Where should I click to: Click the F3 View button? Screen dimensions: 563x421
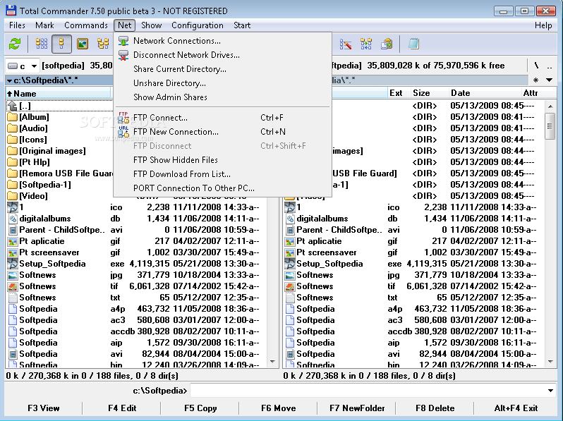44,408
